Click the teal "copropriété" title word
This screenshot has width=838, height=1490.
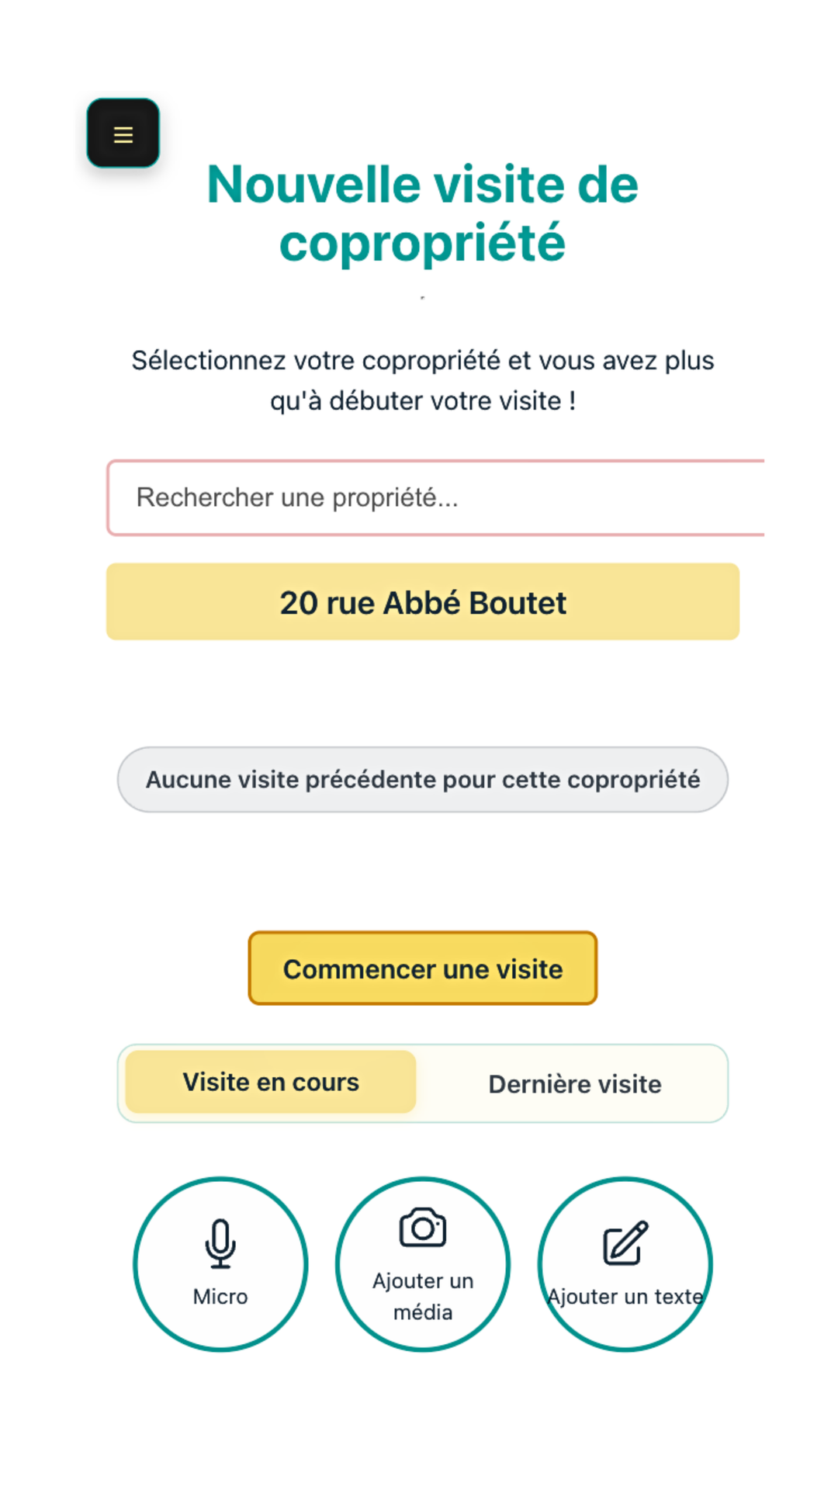[423, 243]
